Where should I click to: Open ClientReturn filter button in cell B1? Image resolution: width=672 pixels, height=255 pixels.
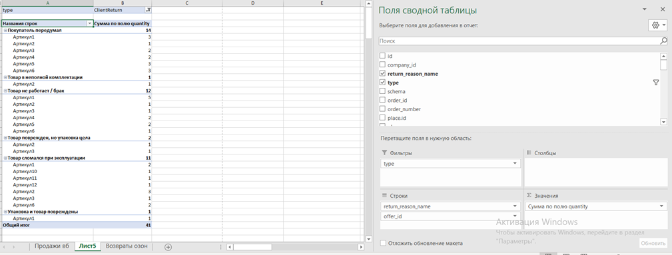(x=149, y=9)
